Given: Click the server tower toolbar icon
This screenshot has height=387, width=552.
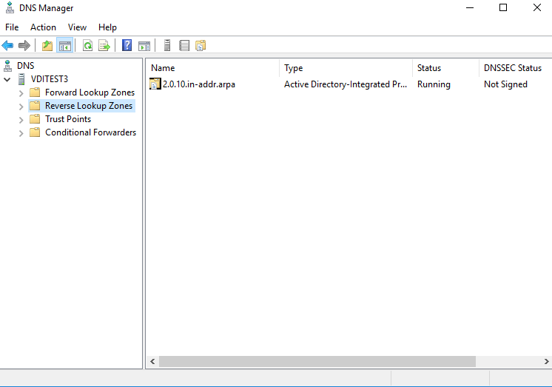Looking at the screenshot, I should (167, 45).
